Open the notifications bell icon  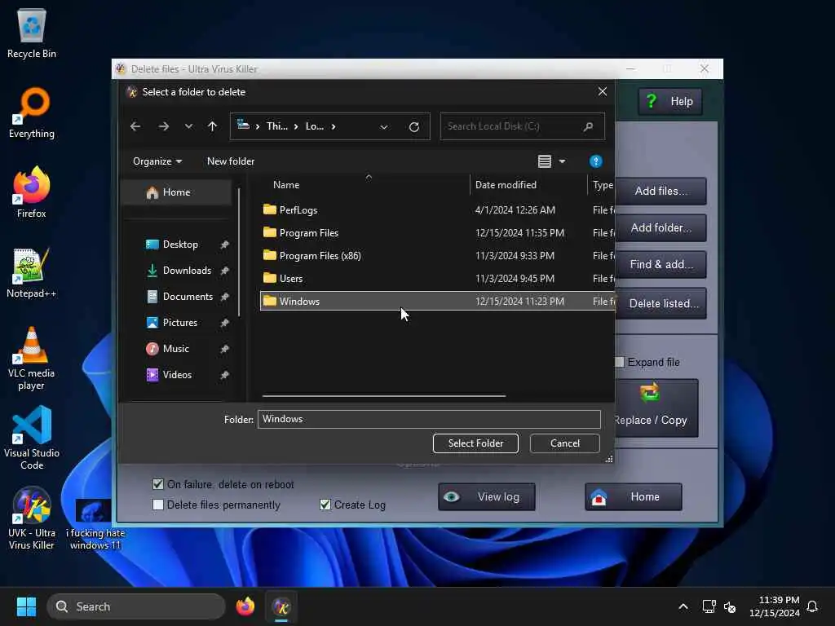pyautogui.click(x=812, y=606)
